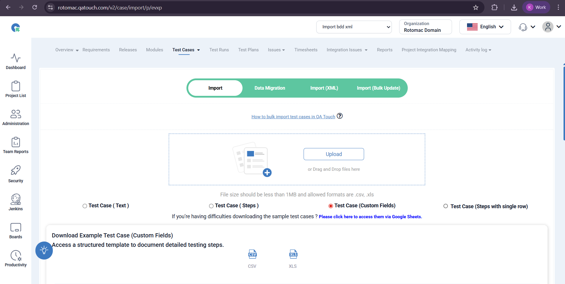Screen dimensions: 565x284
Task: Open the bulk import how-to link
Action: tap(293, 117)
